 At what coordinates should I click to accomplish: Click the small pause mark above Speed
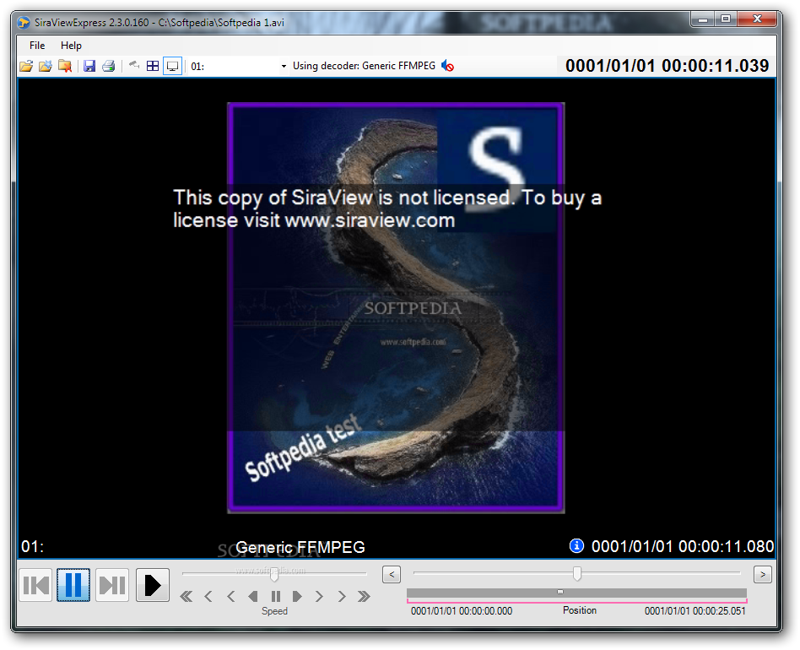tap(275, 596)
